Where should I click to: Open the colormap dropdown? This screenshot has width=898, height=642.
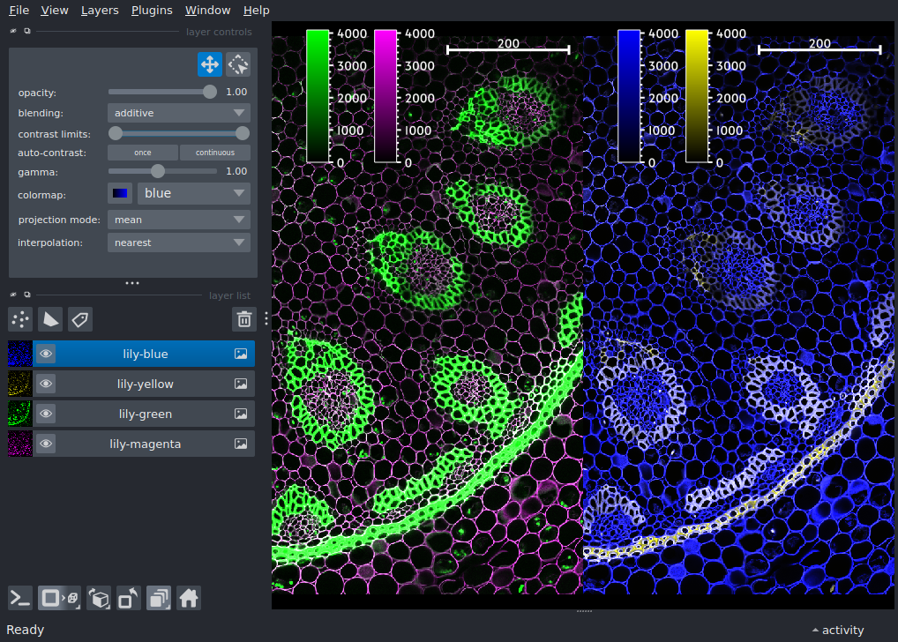[x=193, y=193]
